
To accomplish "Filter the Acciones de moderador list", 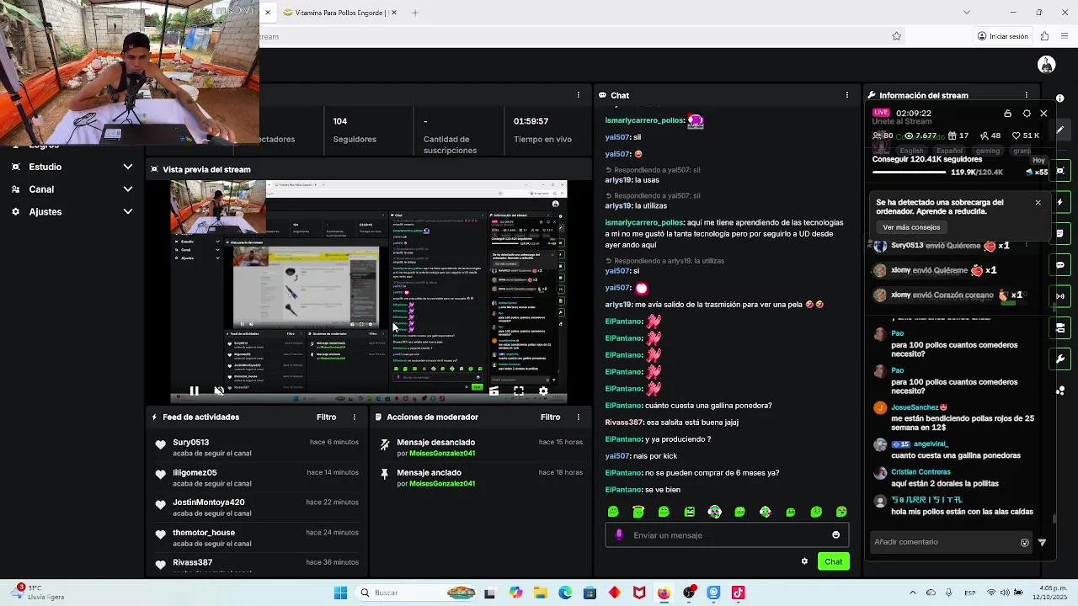I will (550, 417).
